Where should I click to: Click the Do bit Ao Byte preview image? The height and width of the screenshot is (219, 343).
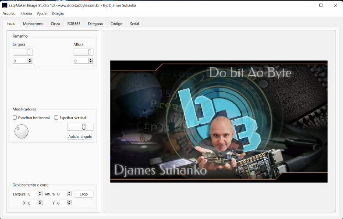[x=219, y=121]
